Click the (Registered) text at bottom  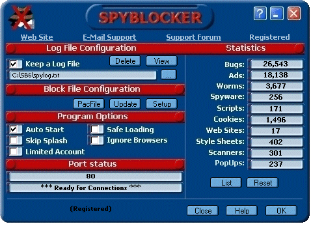pyautogui.click(x=90, y=209)
